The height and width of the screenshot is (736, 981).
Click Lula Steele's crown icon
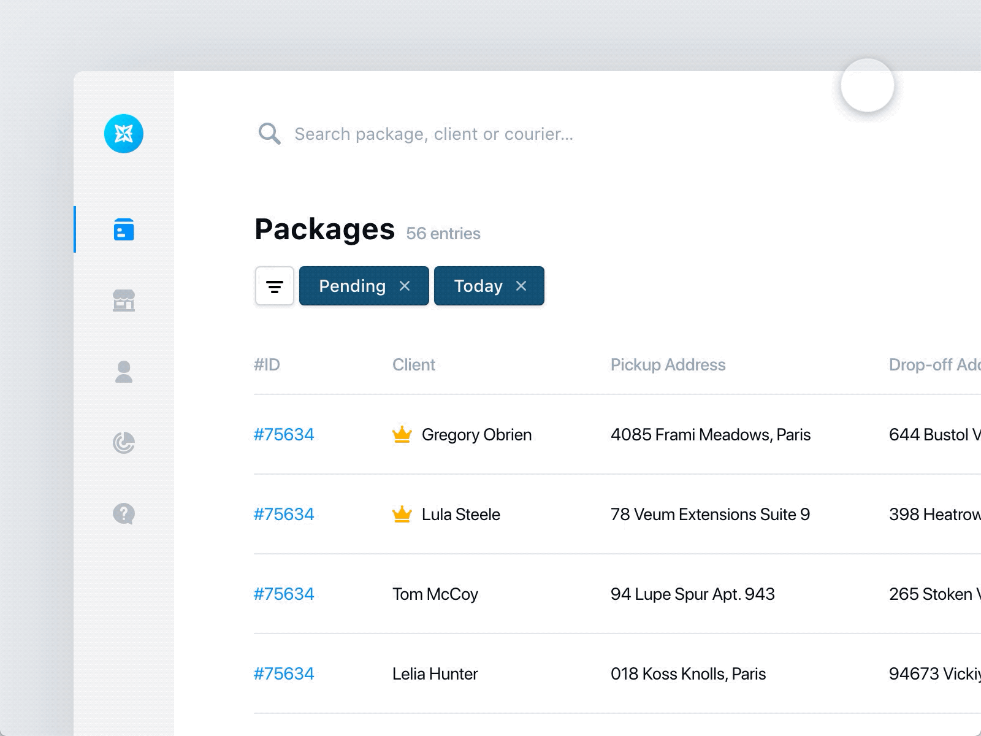point(402,514)
